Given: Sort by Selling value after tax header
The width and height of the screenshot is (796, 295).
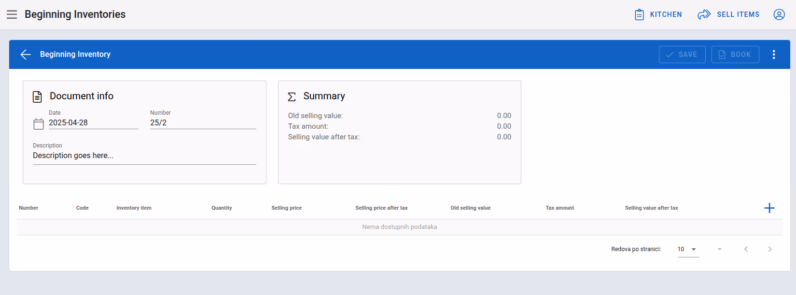Looking at the screenshot, I should (x=651, y=208).
